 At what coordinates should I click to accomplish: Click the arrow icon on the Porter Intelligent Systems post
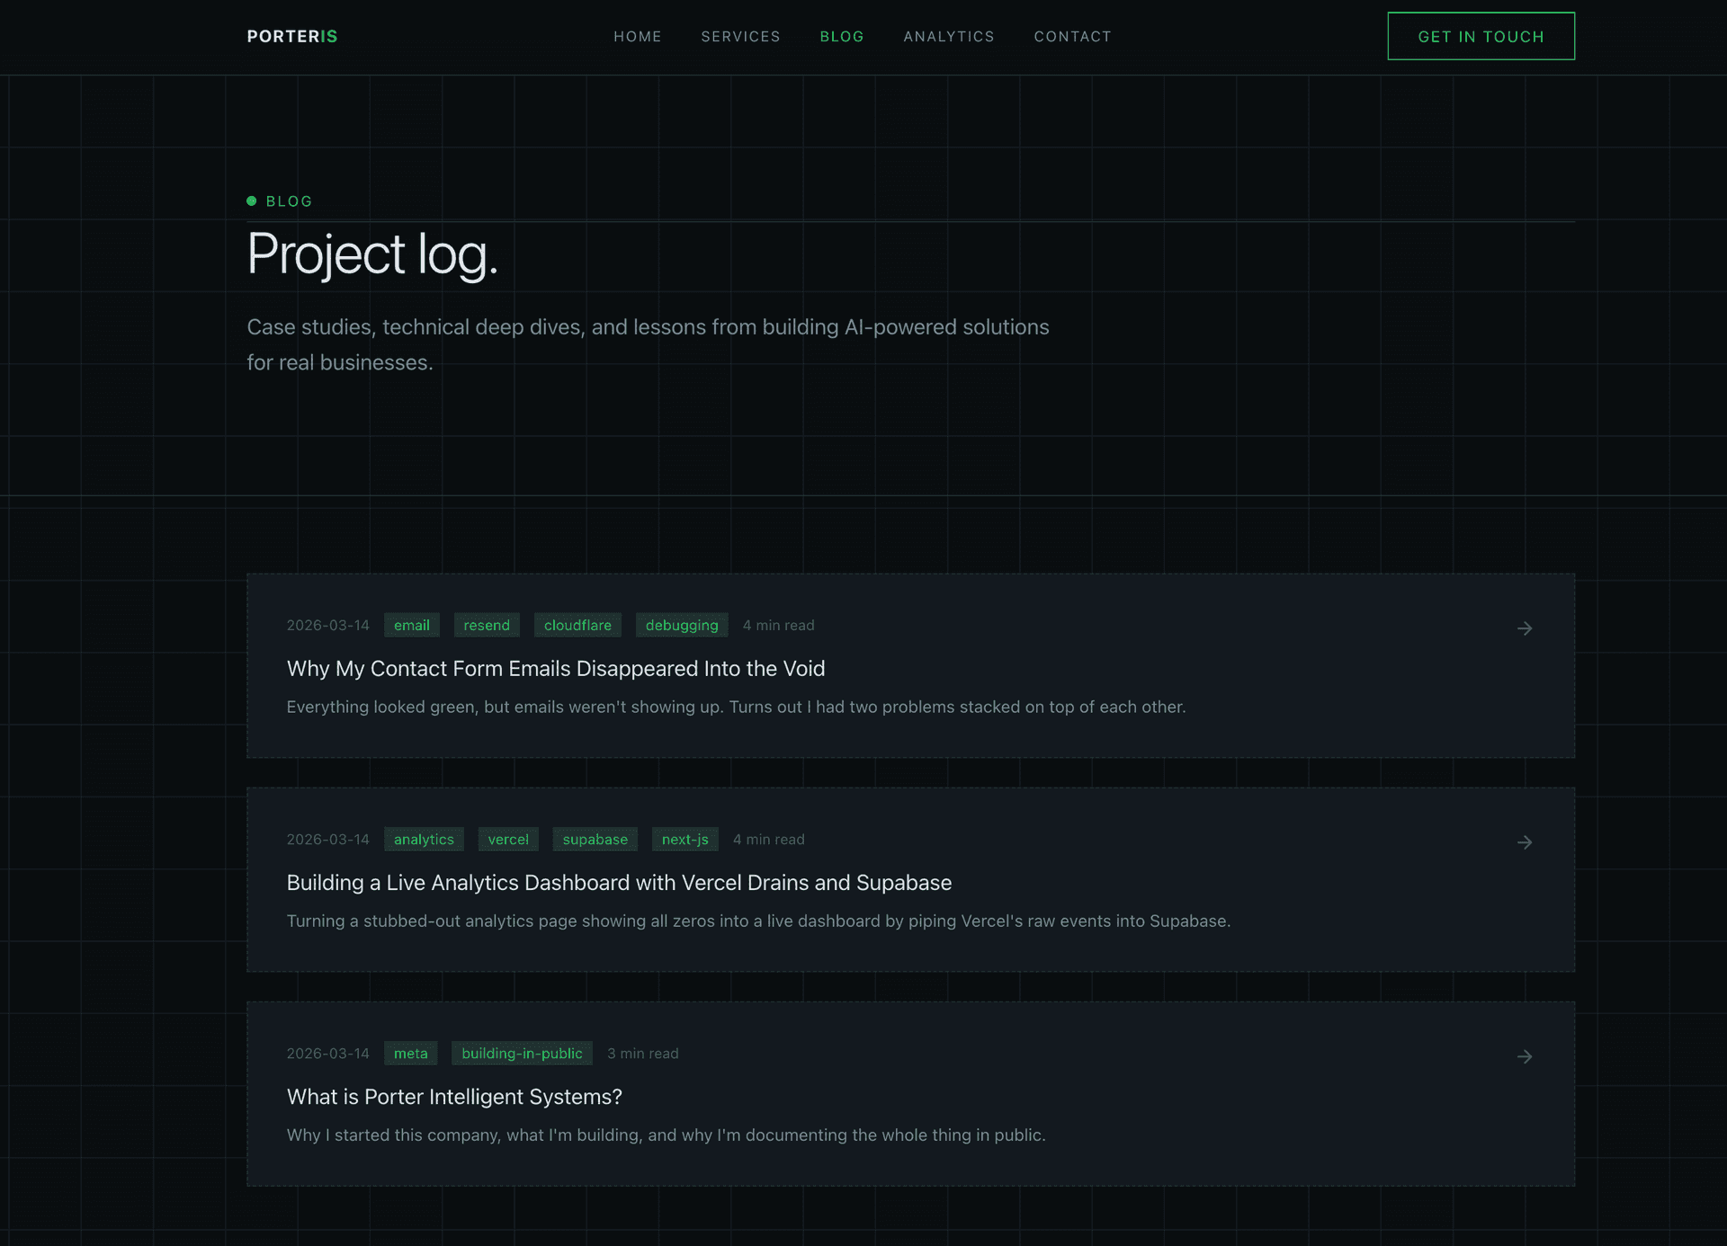point(1525,1056)
